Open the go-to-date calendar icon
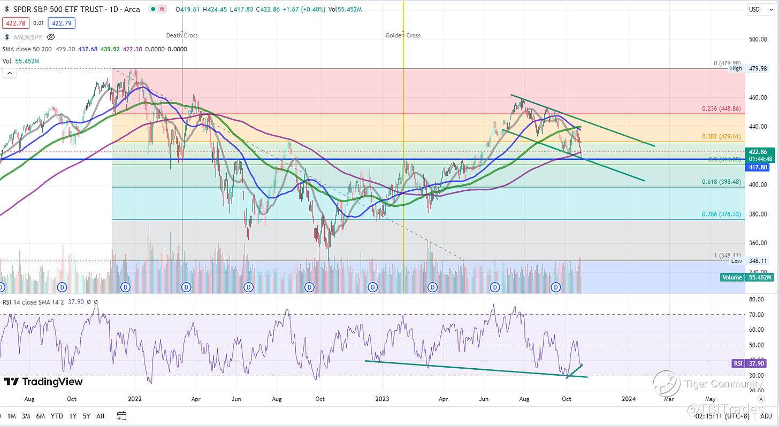 [x=121, y=415]
